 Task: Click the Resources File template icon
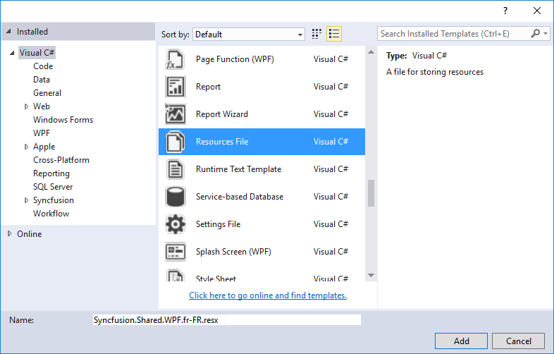pos(176,142)
